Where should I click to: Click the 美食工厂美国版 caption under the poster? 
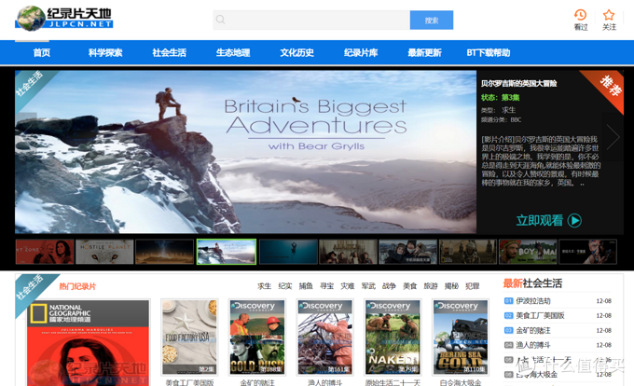[x=189, y=382]
